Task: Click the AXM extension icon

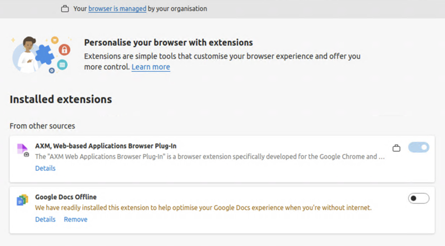Action: tap(22, 149)
